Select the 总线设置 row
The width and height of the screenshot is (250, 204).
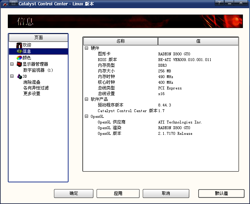click(x=106, y=94)
